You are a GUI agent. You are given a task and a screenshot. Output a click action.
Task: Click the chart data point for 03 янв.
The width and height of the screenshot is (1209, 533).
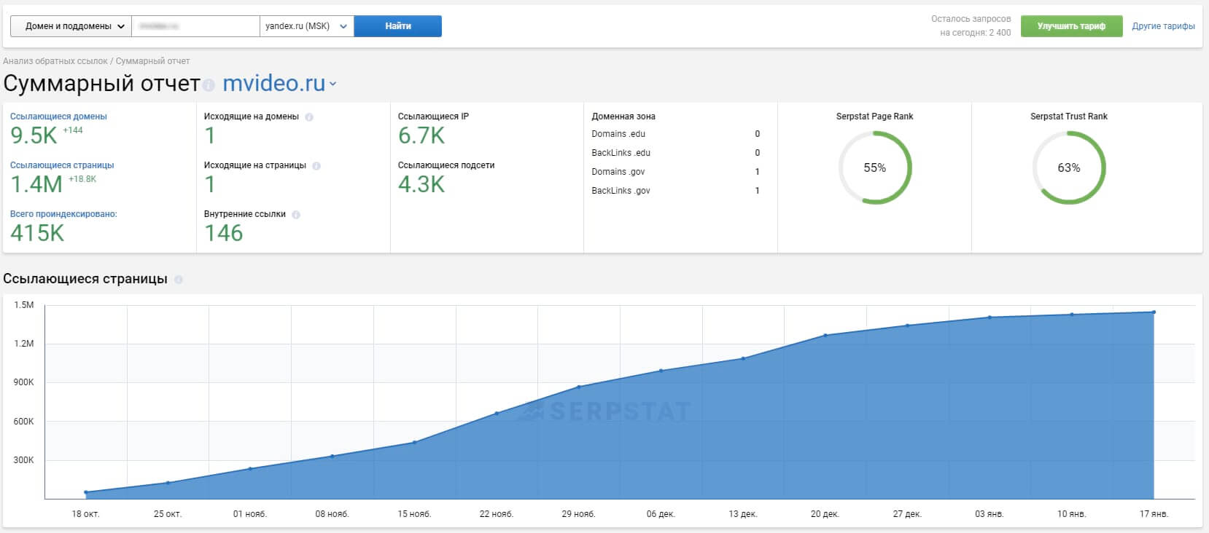pyautogui.click(x=990, y=317)
